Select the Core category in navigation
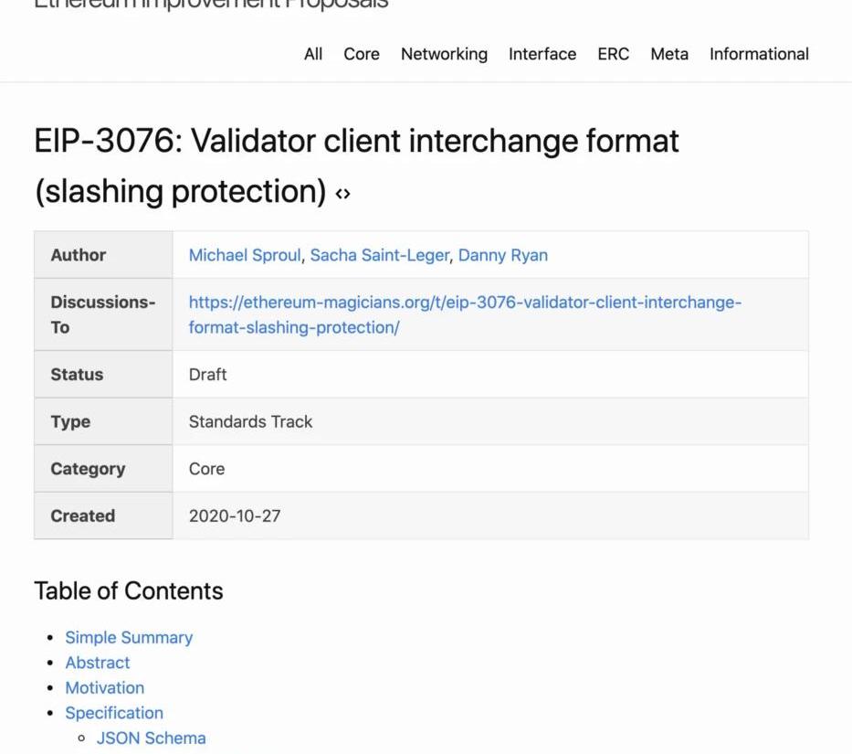 (x=362, y=54)
